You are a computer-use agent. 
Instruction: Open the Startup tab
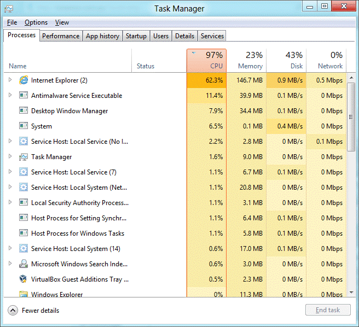(136, 36)
